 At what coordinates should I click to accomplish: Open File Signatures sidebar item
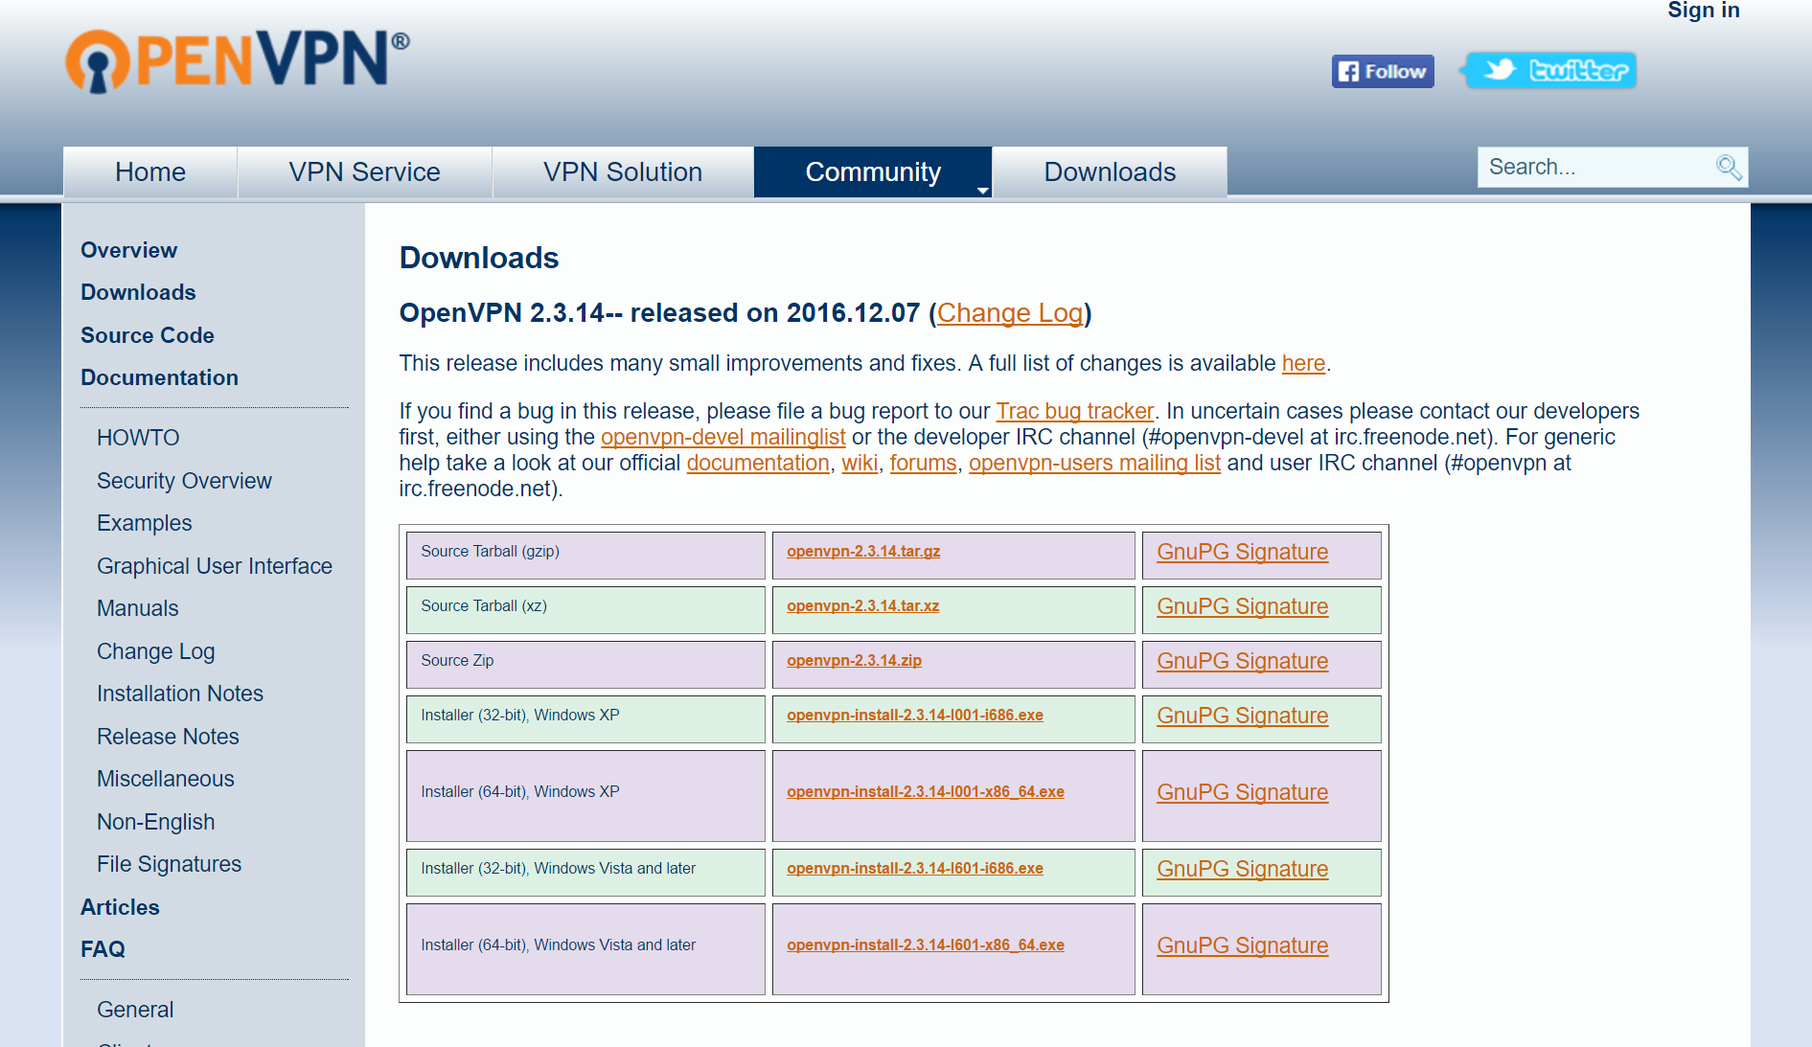169,864
